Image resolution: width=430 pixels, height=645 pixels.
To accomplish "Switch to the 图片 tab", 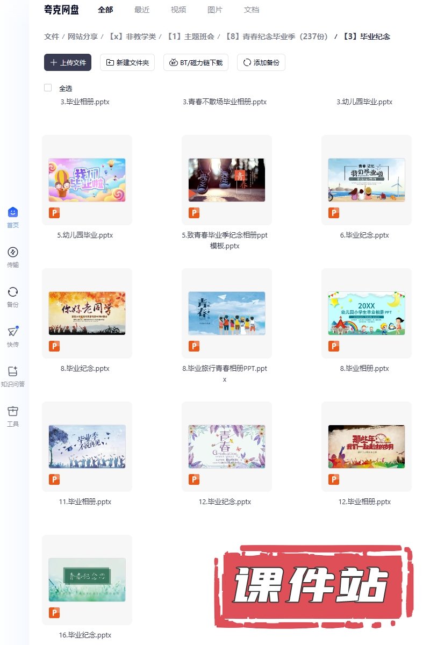I will [x=215, y=10].
